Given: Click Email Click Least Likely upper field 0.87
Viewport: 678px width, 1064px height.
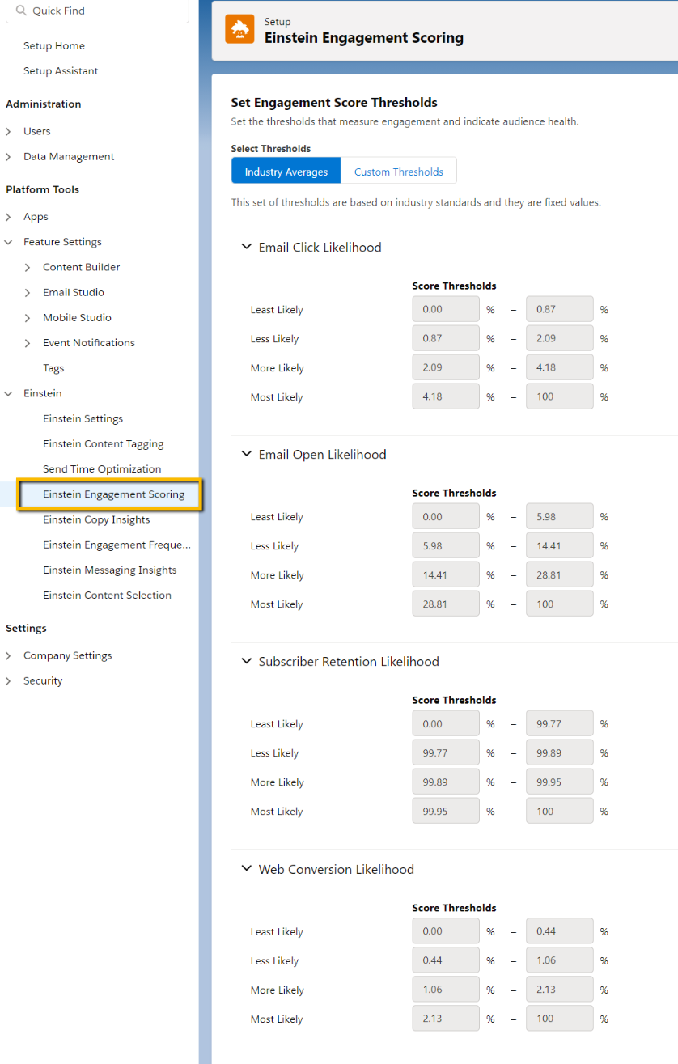Looking at the screenshot, I should tap(560, 309).
